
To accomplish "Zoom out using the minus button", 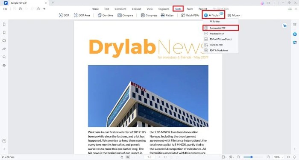I will [x=238, y=157].
